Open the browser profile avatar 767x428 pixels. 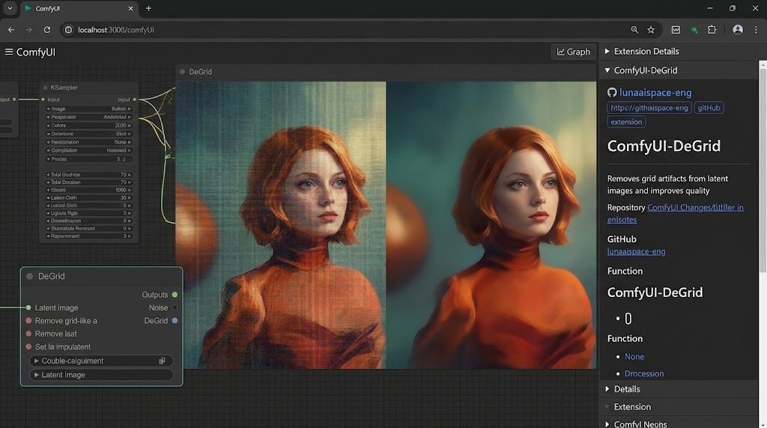coord(738,30)
